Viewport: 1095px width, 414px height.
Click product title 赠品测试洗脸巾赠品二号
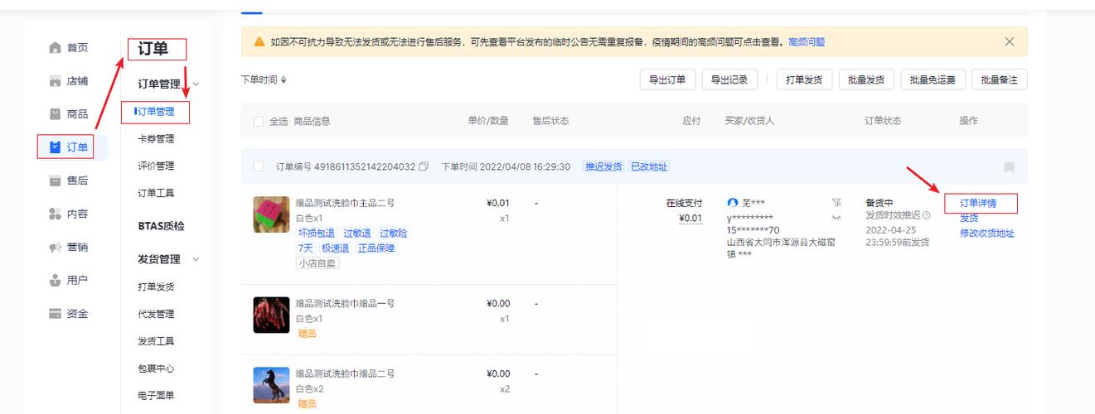pyautogui.click(x=345, y=373)
